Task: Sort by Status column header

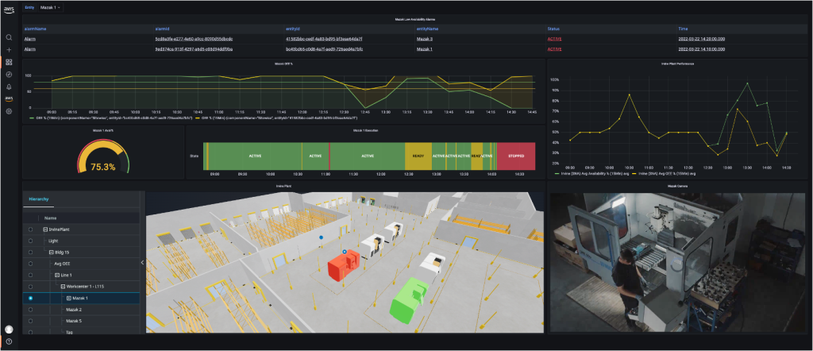Action: tap(553, 29)
